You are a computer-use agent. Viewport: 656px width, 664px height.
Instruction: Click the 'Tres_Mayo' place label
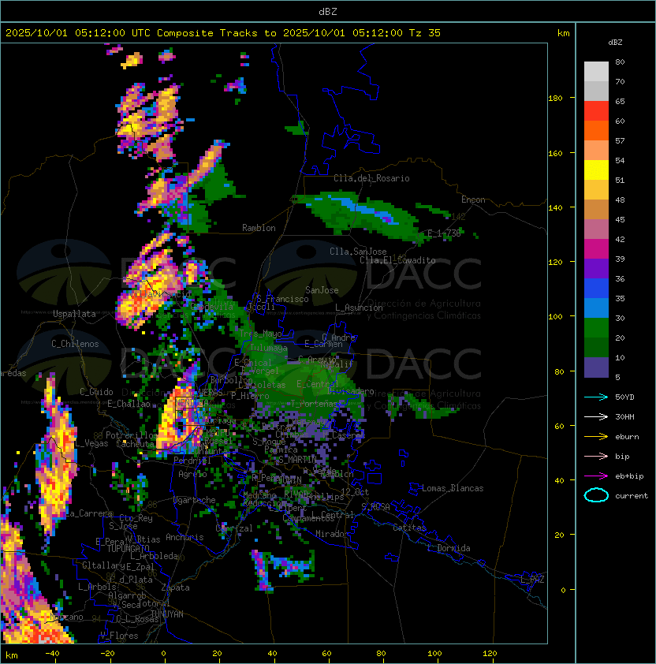point(260,334)
